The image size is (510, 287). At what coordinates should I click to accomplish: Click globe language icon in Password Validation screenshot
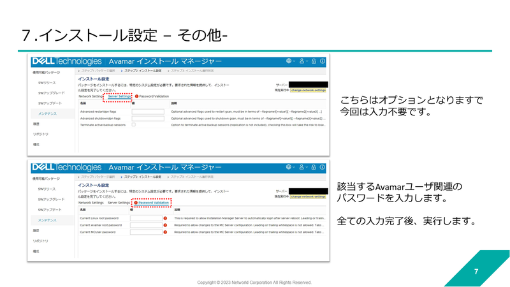[x=288, y=167]
